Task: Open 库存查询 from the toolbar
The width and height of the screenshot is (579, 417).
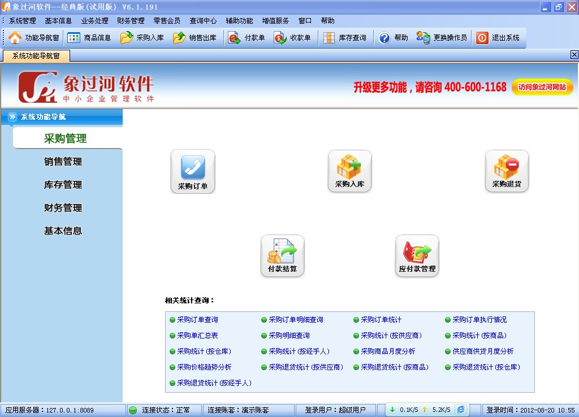Action: coord(345,38)
